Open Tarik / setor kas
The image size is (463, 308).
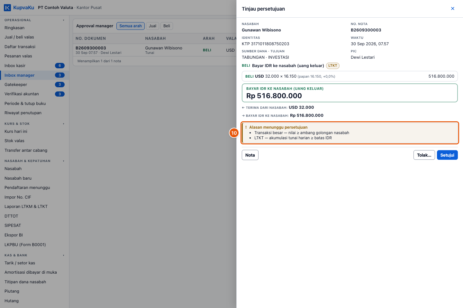pyautogui.click(x=34, y=263)
